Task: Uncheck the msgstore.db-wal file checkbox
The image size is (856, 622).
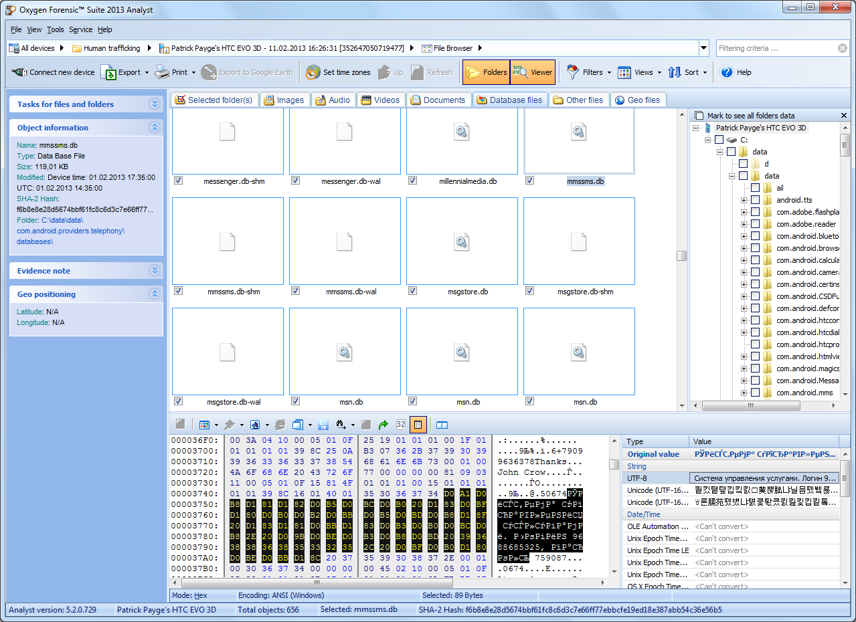Action: pos(178,401)
